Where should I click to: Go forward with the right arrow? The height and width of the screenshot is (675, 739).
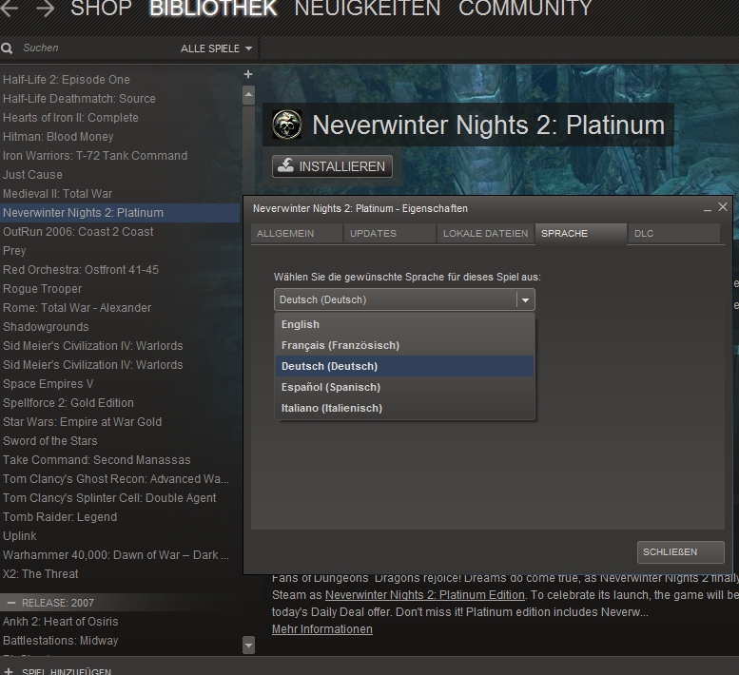tap(46, 8)
